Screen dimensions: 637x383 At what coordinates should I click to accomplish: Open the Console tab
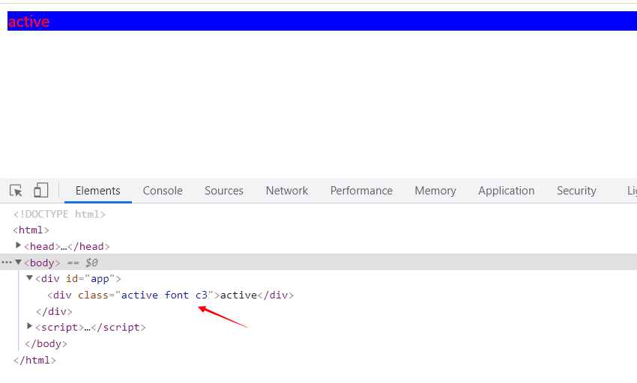click(x=163, y=191)
